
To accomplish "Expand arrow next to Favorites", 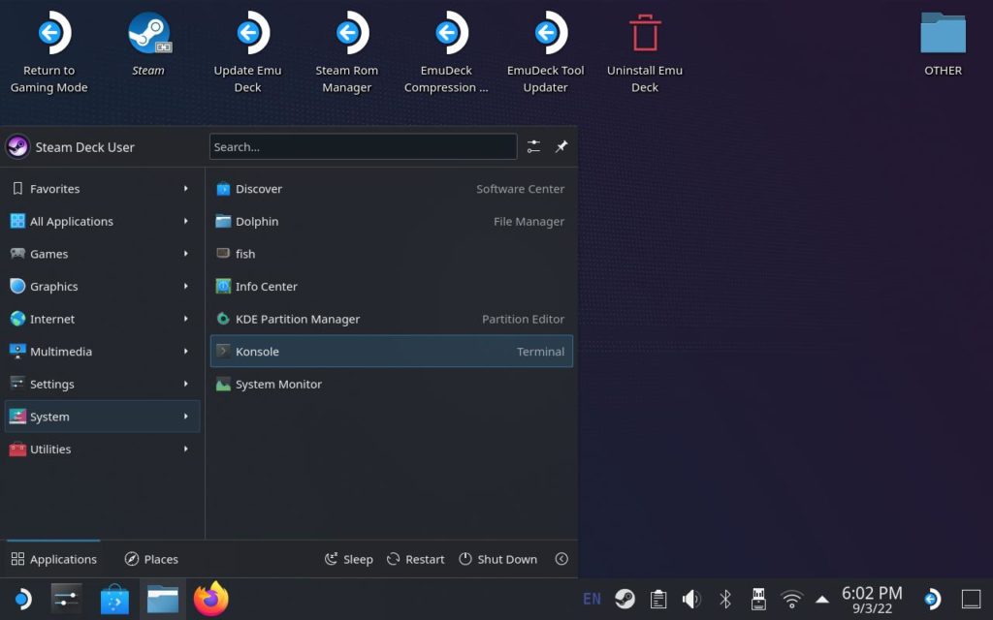I will (x=185, y=189).
